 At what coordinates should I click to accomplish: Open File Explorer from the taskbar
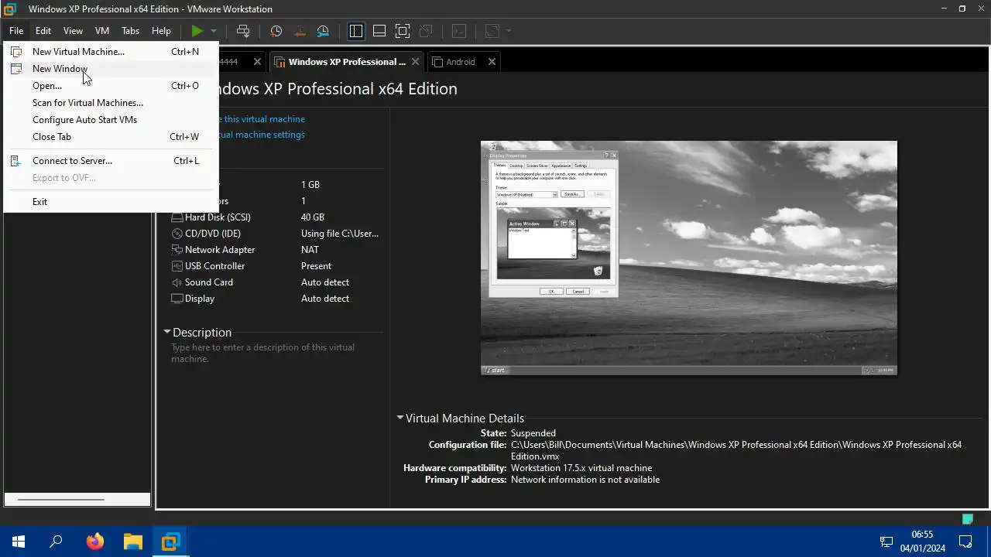pos(132,542)
